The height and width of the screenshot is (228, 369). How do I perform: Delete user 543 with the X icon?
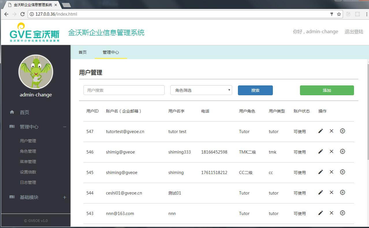coord(331,213)
